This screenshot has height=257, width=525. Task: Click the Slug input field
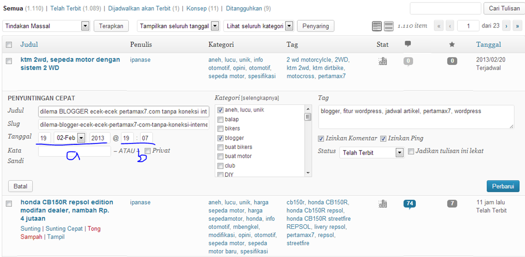click(x=123, y=124)
